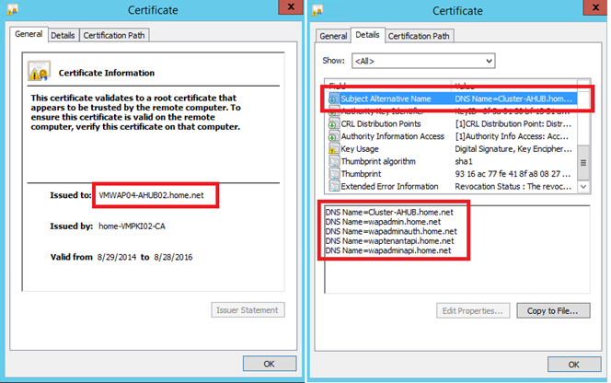Click the sha1 value cell
This screenshot has height=383, width=611.
pos(464,161)
